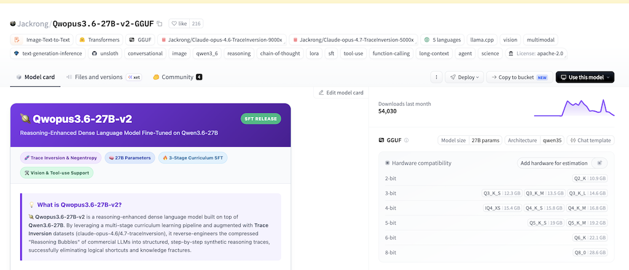Screen dimensions: 629x270
Task: Click GGUF info circle icon
Action: tap(407, 140)
